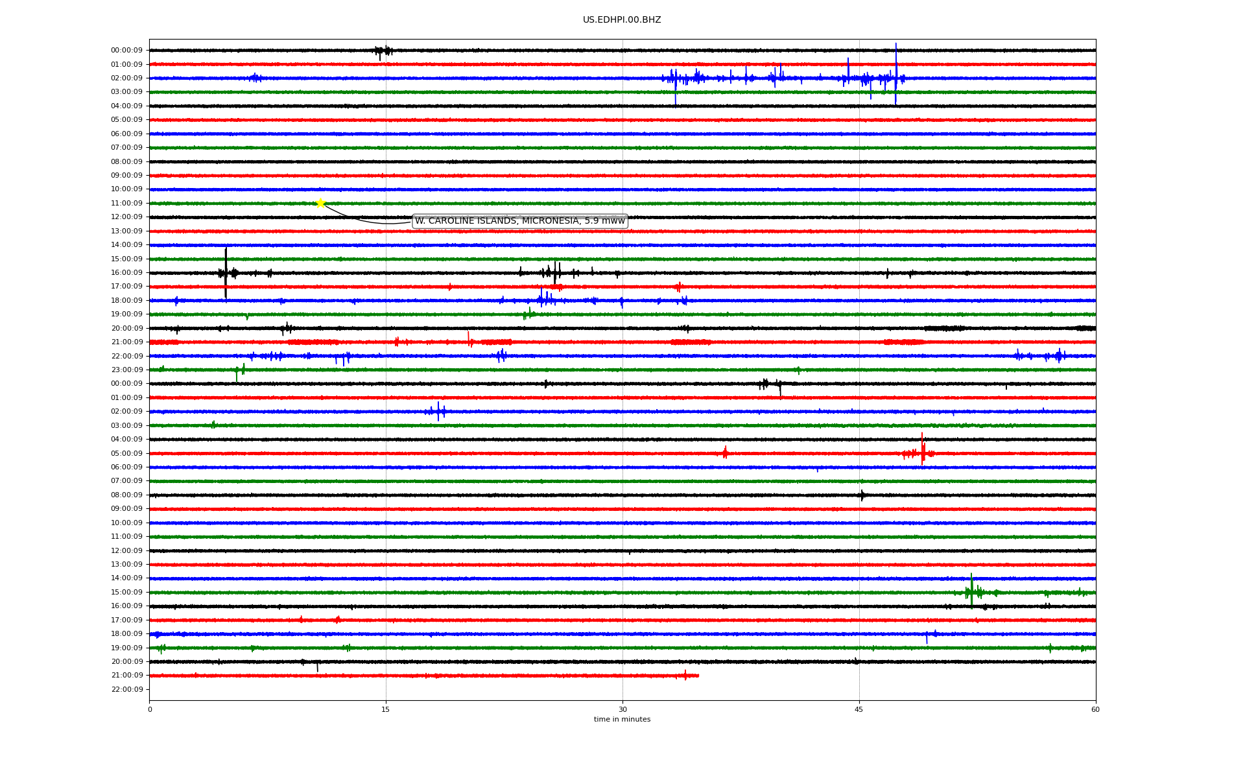
Task: Click the x-axis tick label 45
Action: pos(859,709)
